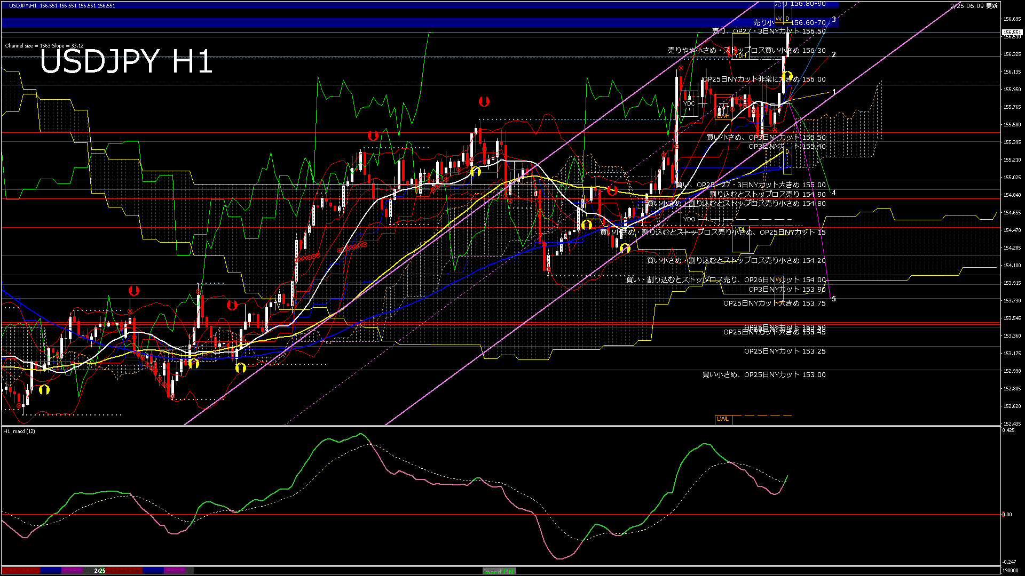Select the YDH yellow high marker label
Image resolution: width=1025 pixels, height=576 pixels.
pos(740,55)
